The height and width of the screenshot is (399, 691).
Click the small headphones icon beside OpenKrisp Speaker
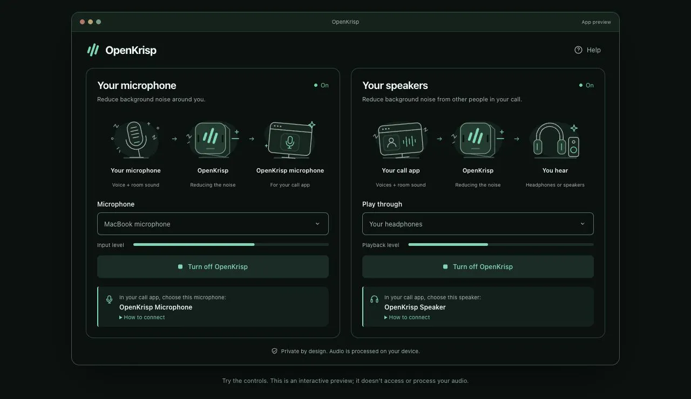coord(374,299)
